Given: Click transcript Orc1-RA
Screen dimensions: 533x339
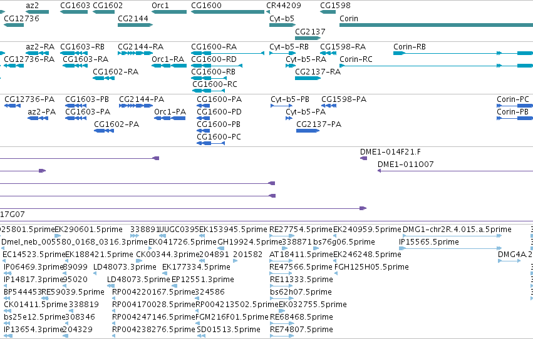Looking at the screenshot, I should point(169,66).
